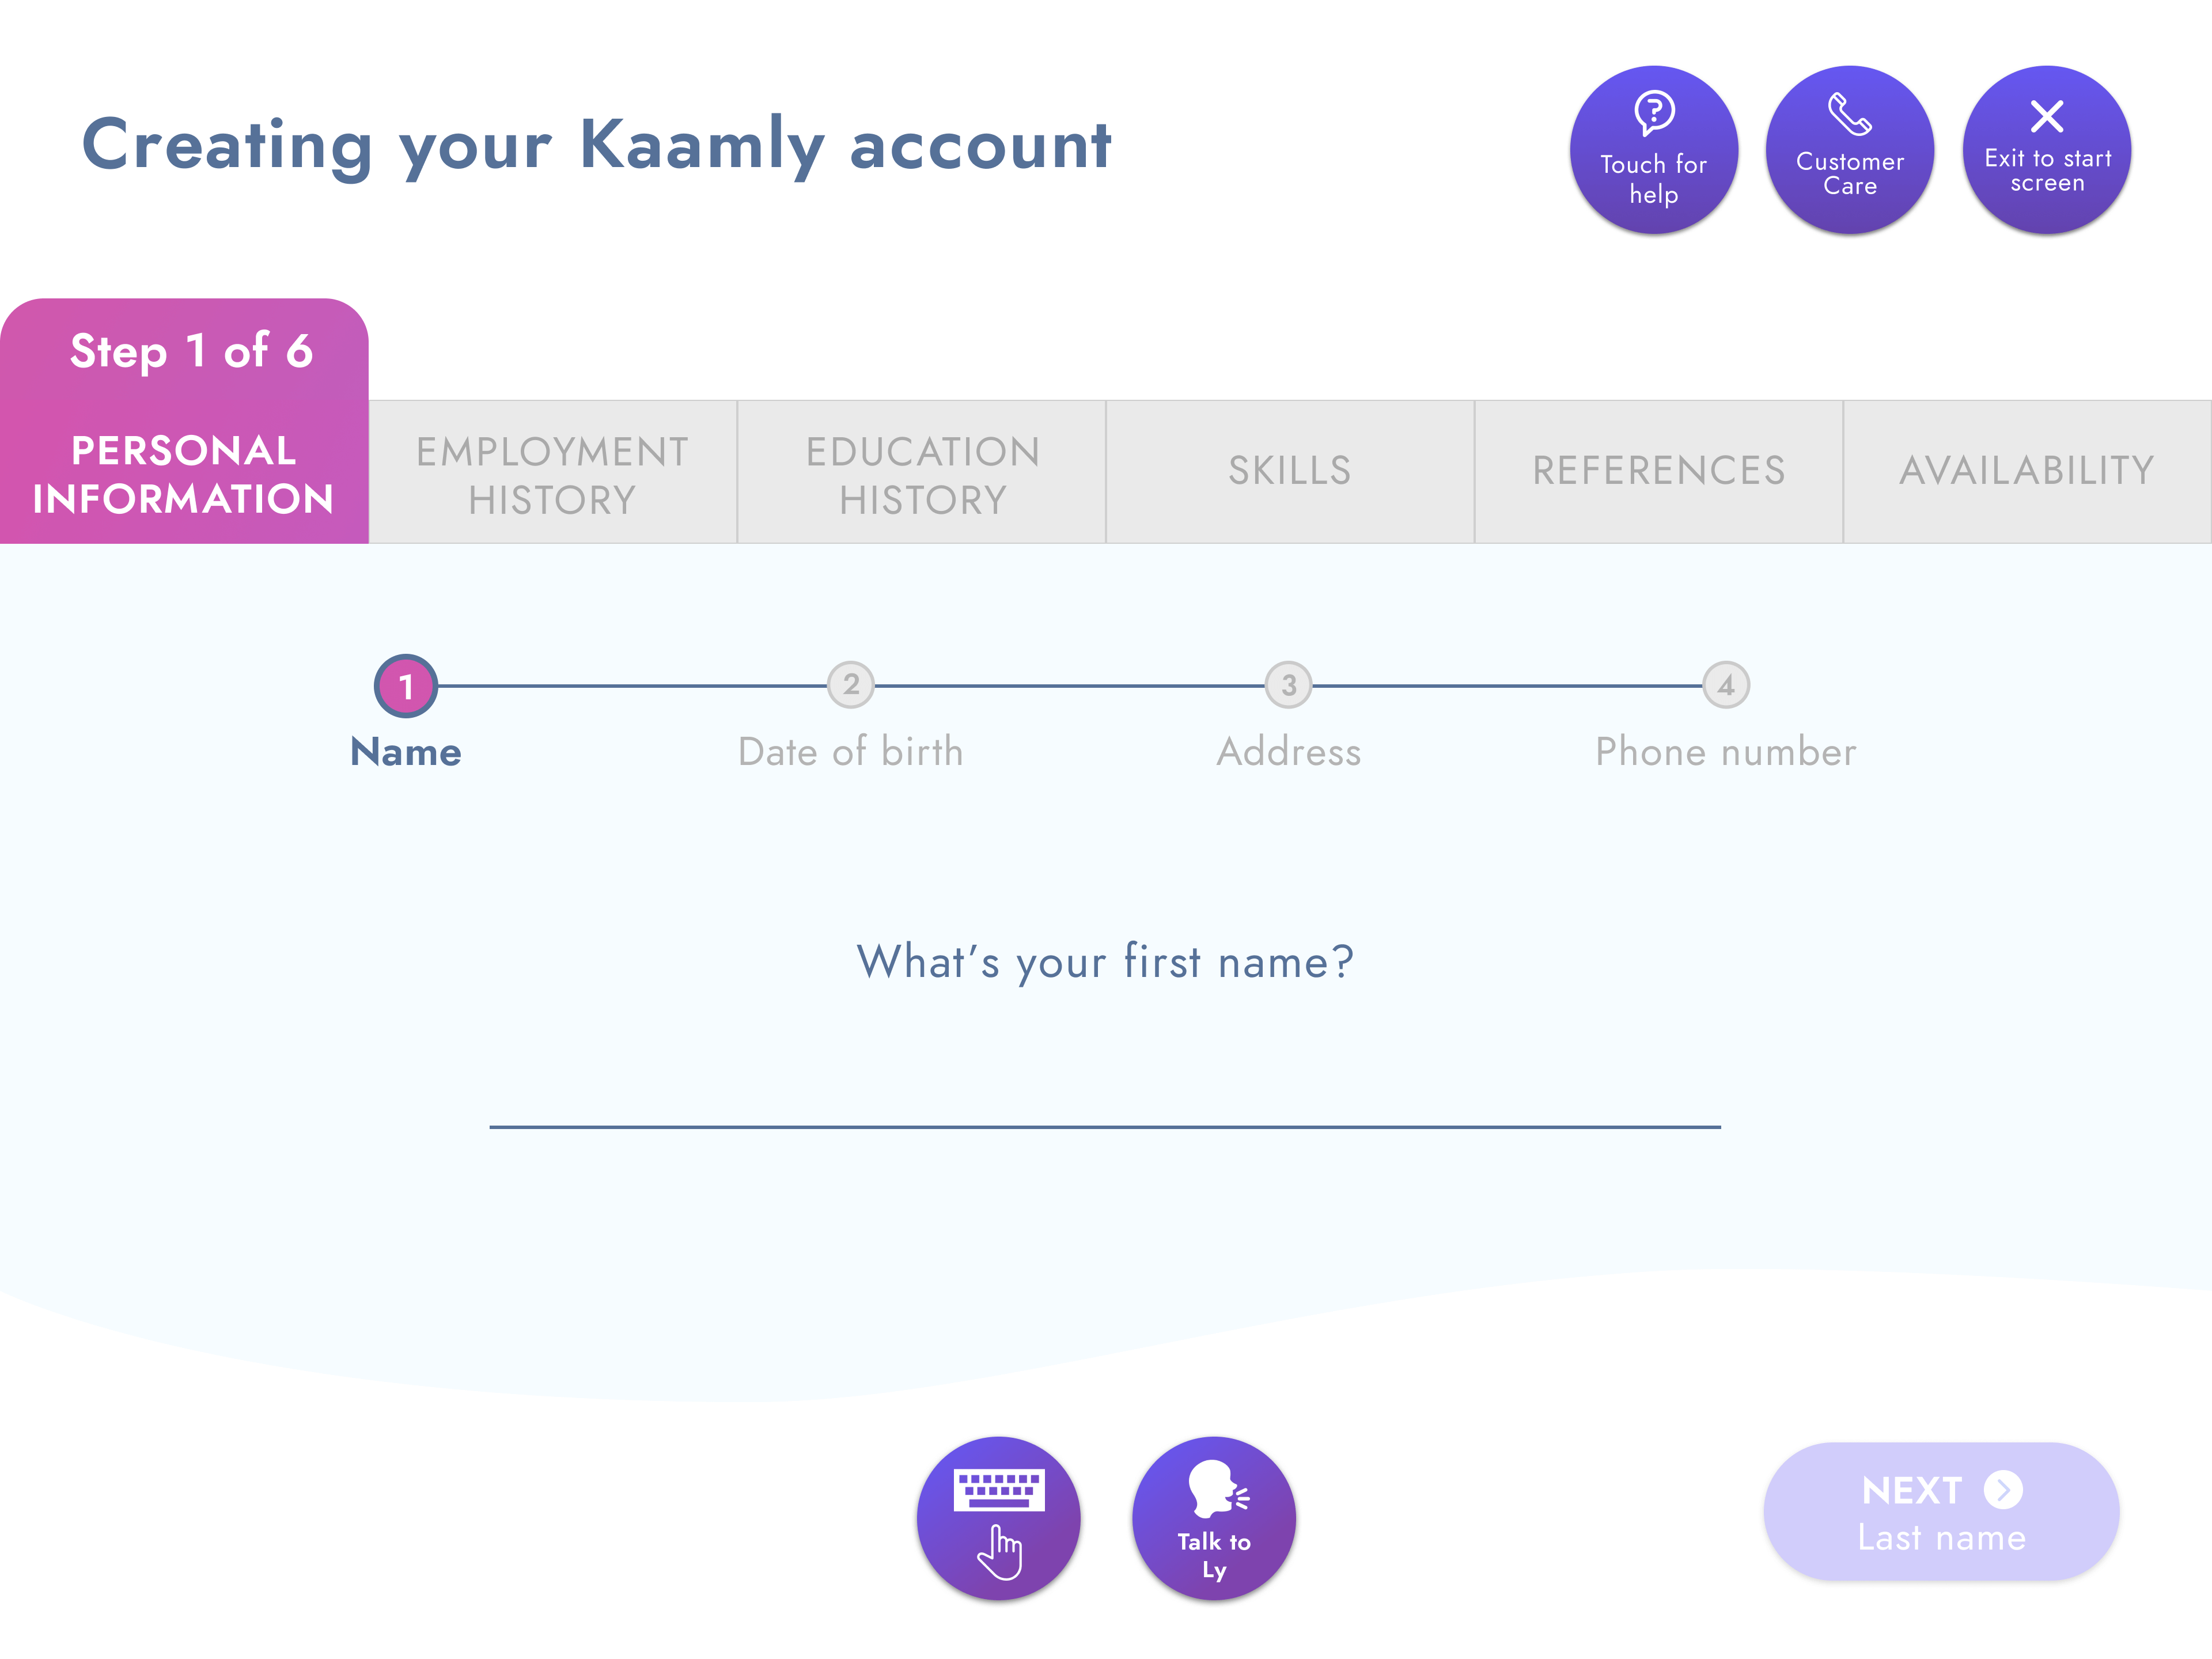
Task: Click the Exit to start screen button
Action: coord(2046,150)
